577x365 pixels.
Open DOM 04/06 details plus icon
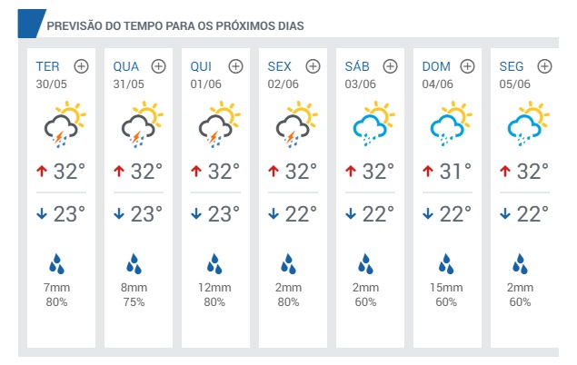tap(468, 66)
